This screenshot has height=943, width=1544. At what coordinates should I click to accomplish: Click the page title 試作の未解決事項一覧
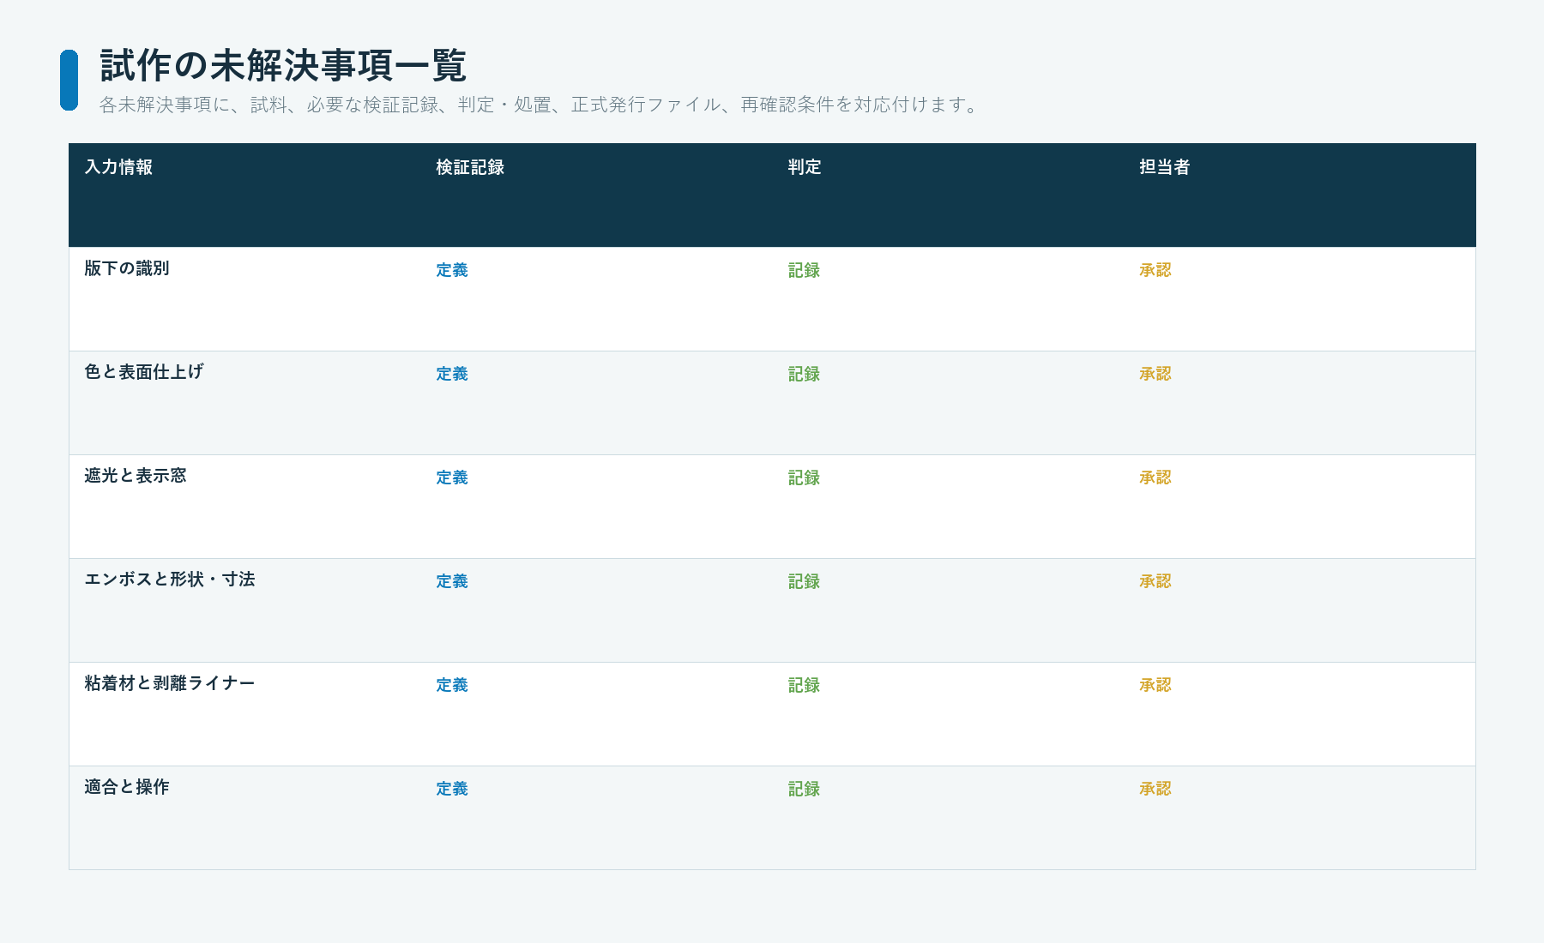283,65
